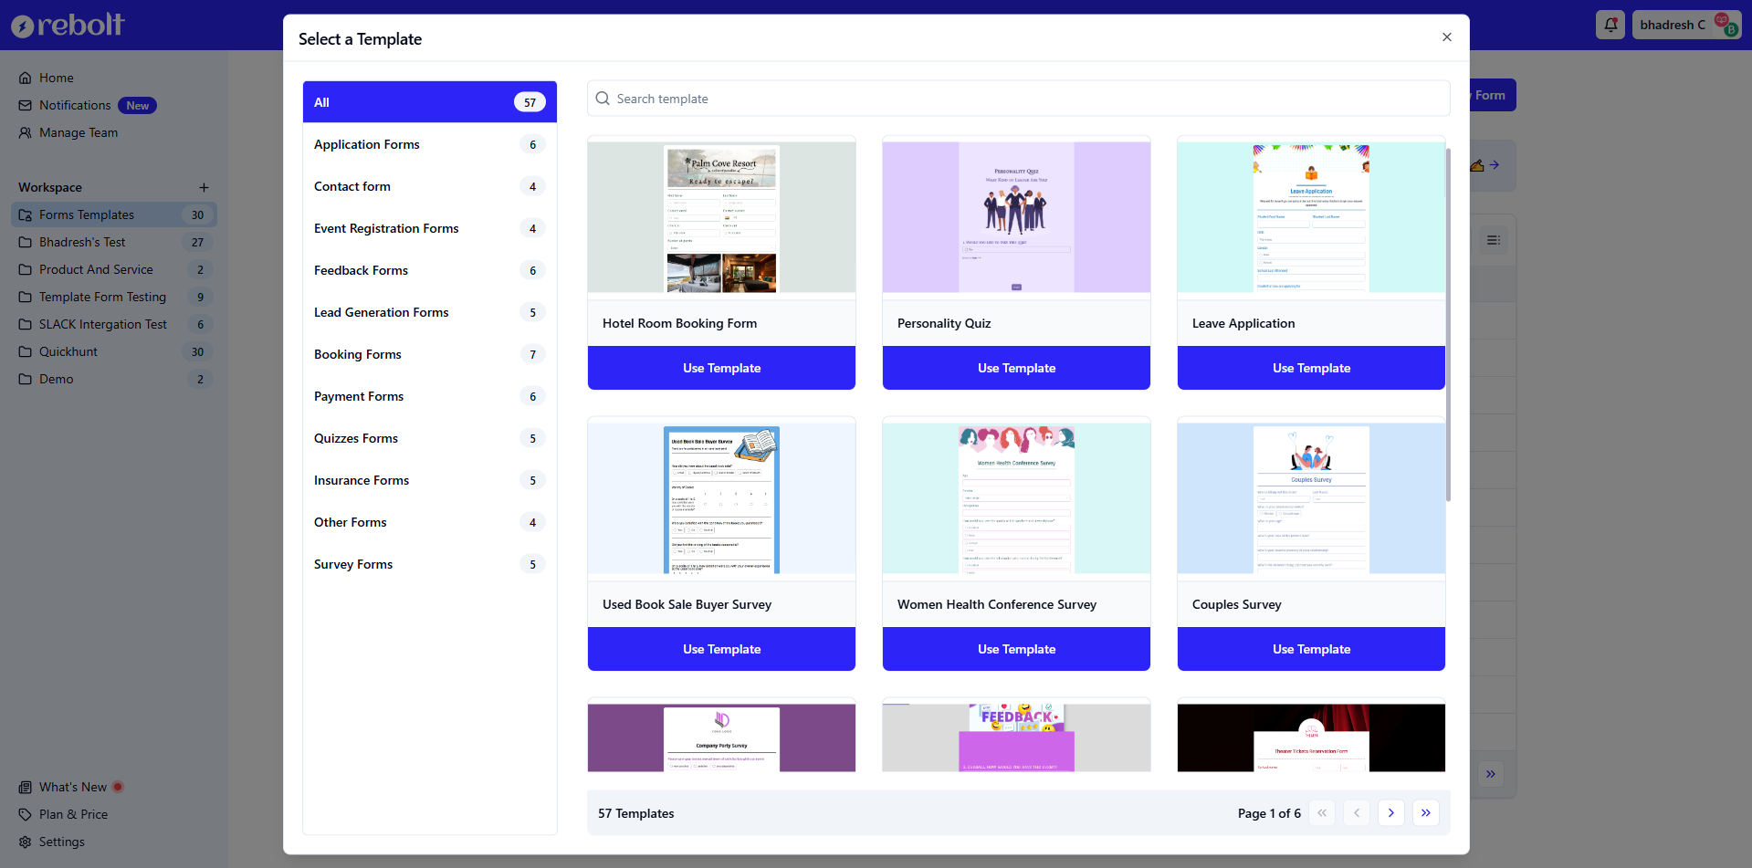Screen dimensions: 1752x868
Task: Open the Couples Survey thumbnail
Action: pyautogui.click(x=1311, y=498)
